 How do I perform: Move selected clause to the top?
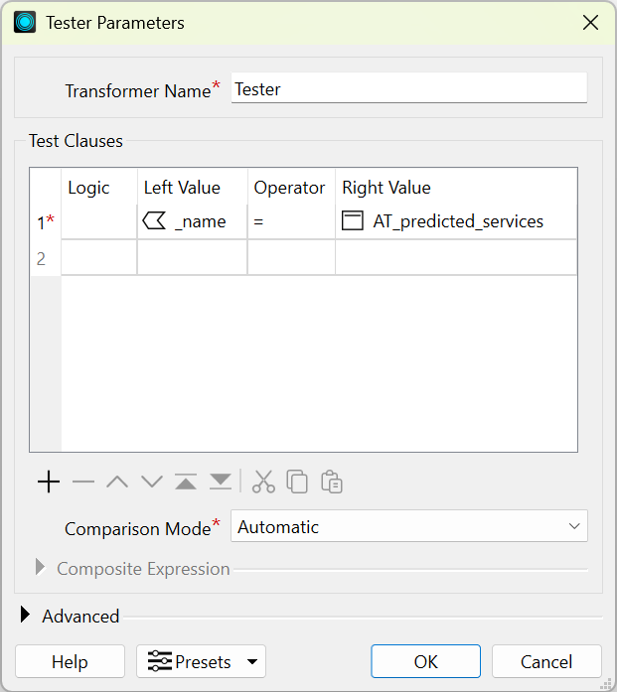186,482
